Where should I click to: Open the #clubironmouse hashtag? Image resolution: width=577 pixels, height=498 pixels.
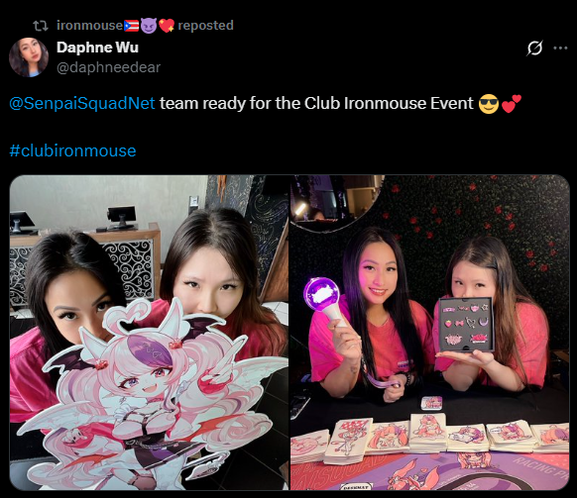pyautogui.click(x=72, y=150)
